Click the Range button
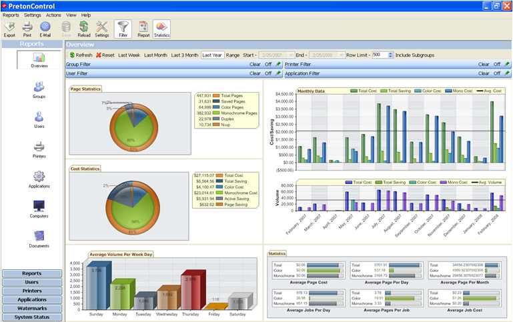Viewport: 513px width, 322px height. [233, 55]
